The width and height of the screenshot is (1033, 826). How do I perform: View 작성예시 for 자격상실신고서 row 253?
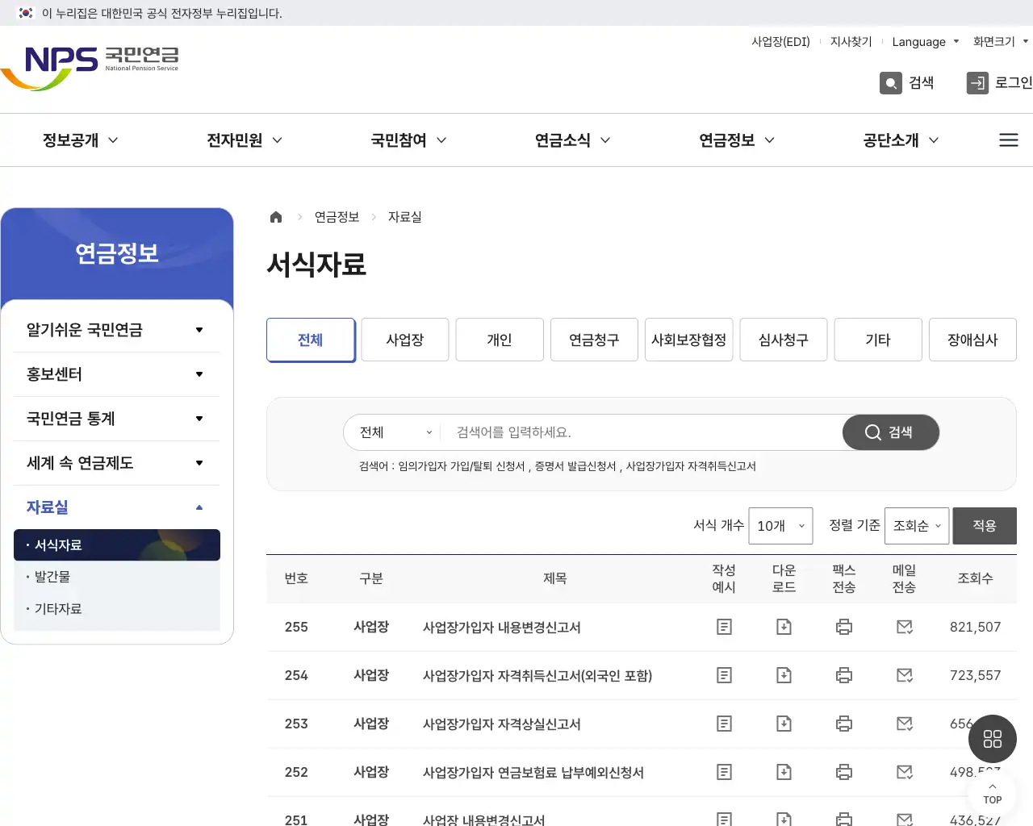[x=724, y=724]
